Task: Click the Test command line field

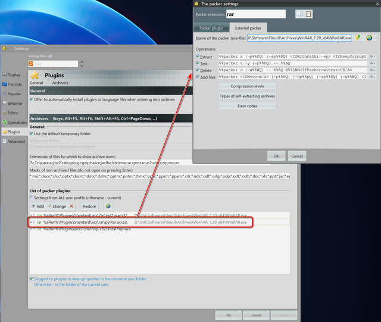Action: click(292, 63)
